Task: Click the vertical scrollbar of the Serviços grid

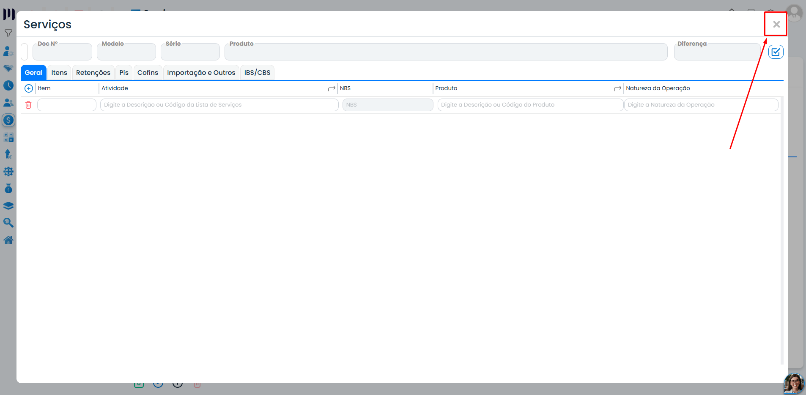Action: [782, 230]
